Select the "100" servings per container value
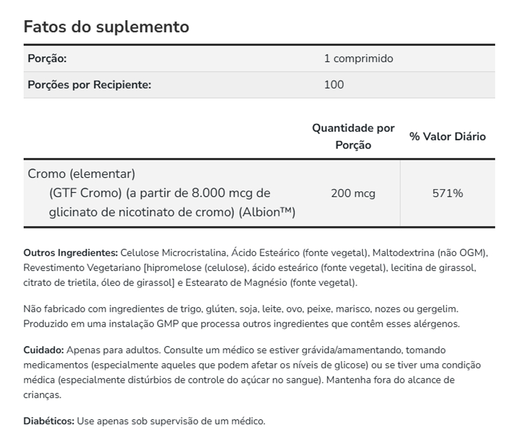This screenshot has width=519, height=447. [334, 85]
